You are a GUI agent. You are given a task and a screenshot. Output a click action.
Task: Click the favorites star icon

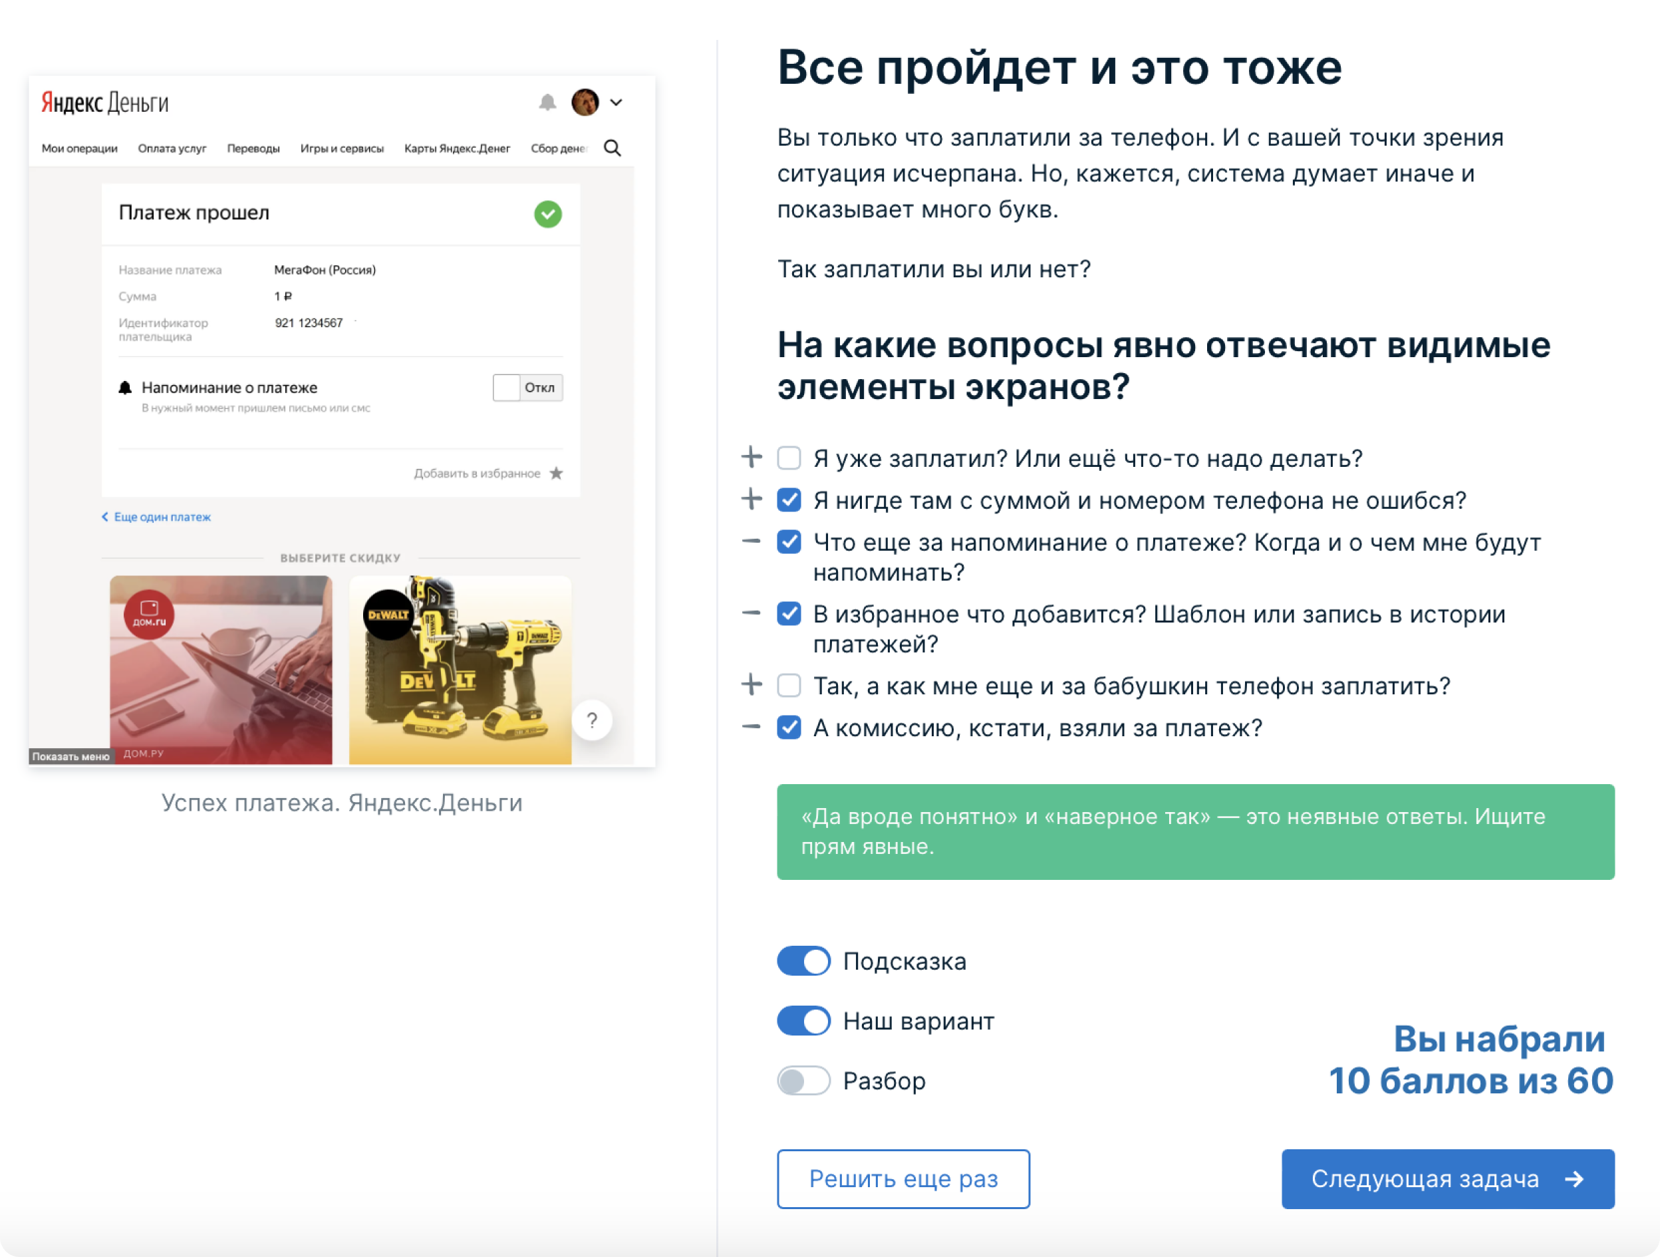coord(556,473)
